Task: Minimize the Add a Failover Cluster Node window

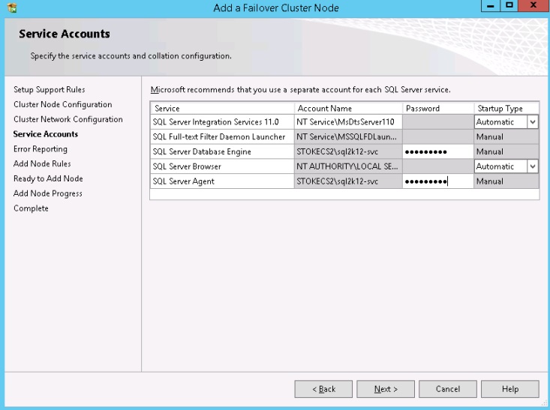Action: coord(491,5)
